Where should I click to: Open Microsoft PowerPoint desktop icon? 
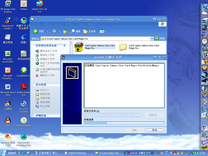[8, 74]
